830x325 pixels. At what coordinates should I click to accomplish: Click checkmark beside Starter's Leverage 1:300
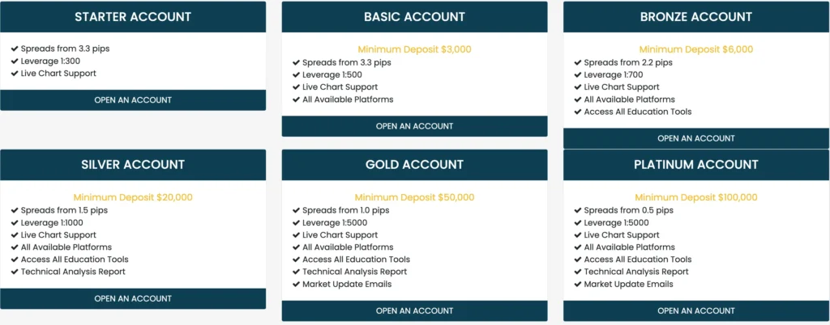[15, 61]
